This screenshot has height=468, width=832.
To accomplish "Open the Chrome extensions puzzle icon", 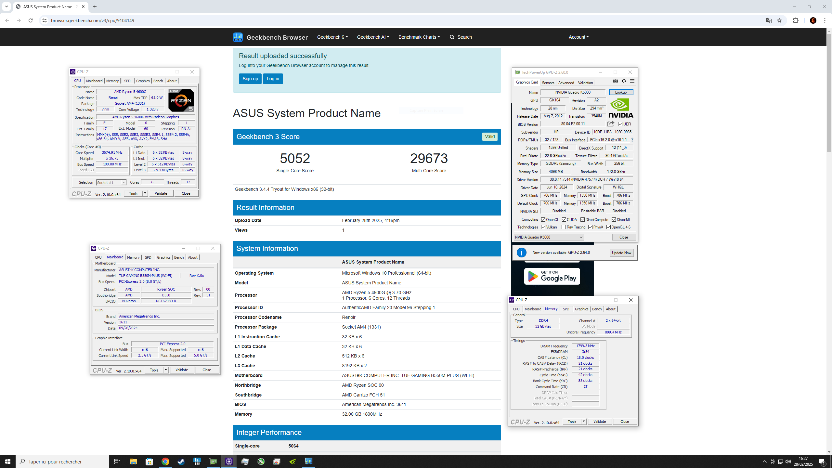I will 796,20.
